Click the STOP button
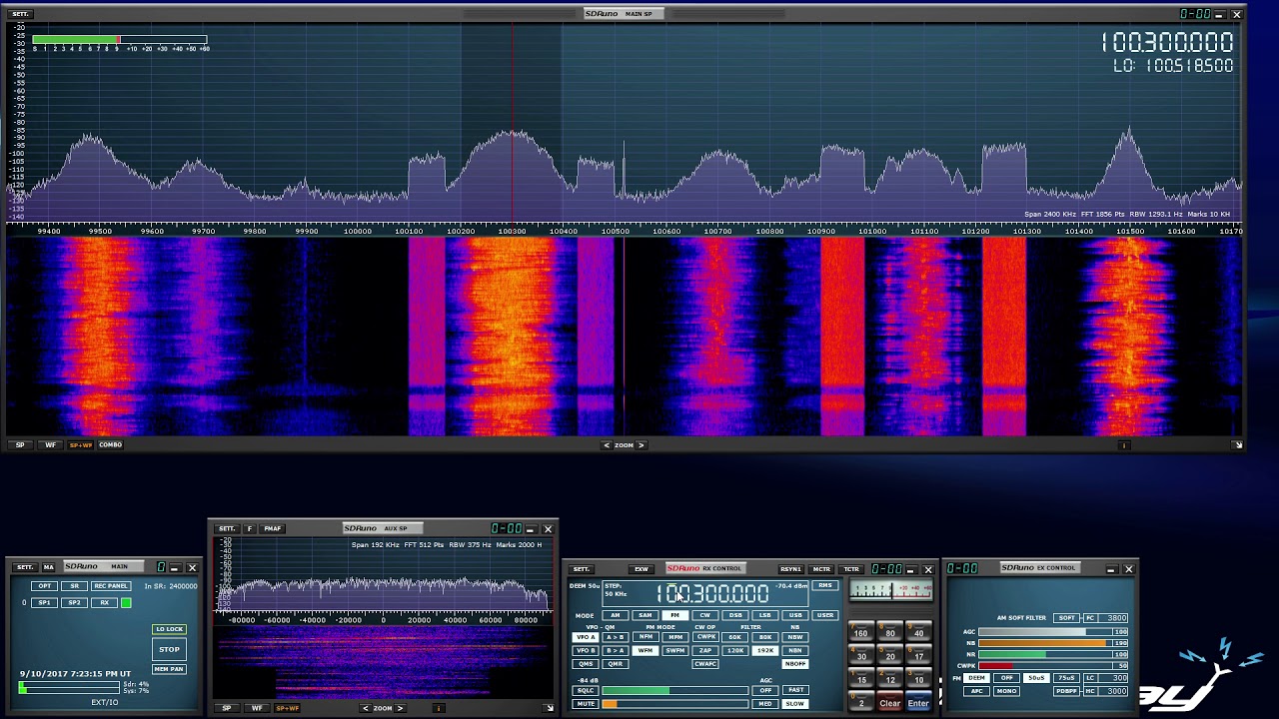The image size is (1279, 719). point(169,649)
